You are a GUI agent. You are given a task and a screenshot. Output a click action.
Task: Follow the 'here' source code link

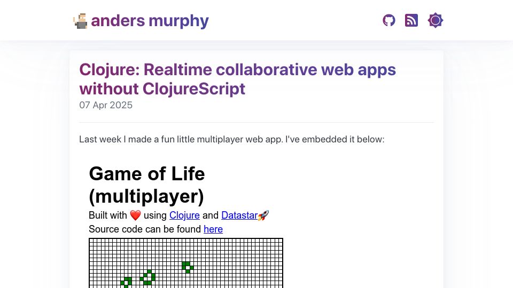(213, 229)
